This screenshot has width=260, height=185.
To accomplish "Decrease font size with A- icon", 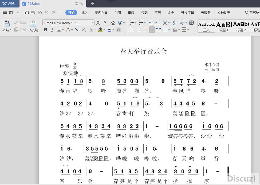I will coord(105,23).
